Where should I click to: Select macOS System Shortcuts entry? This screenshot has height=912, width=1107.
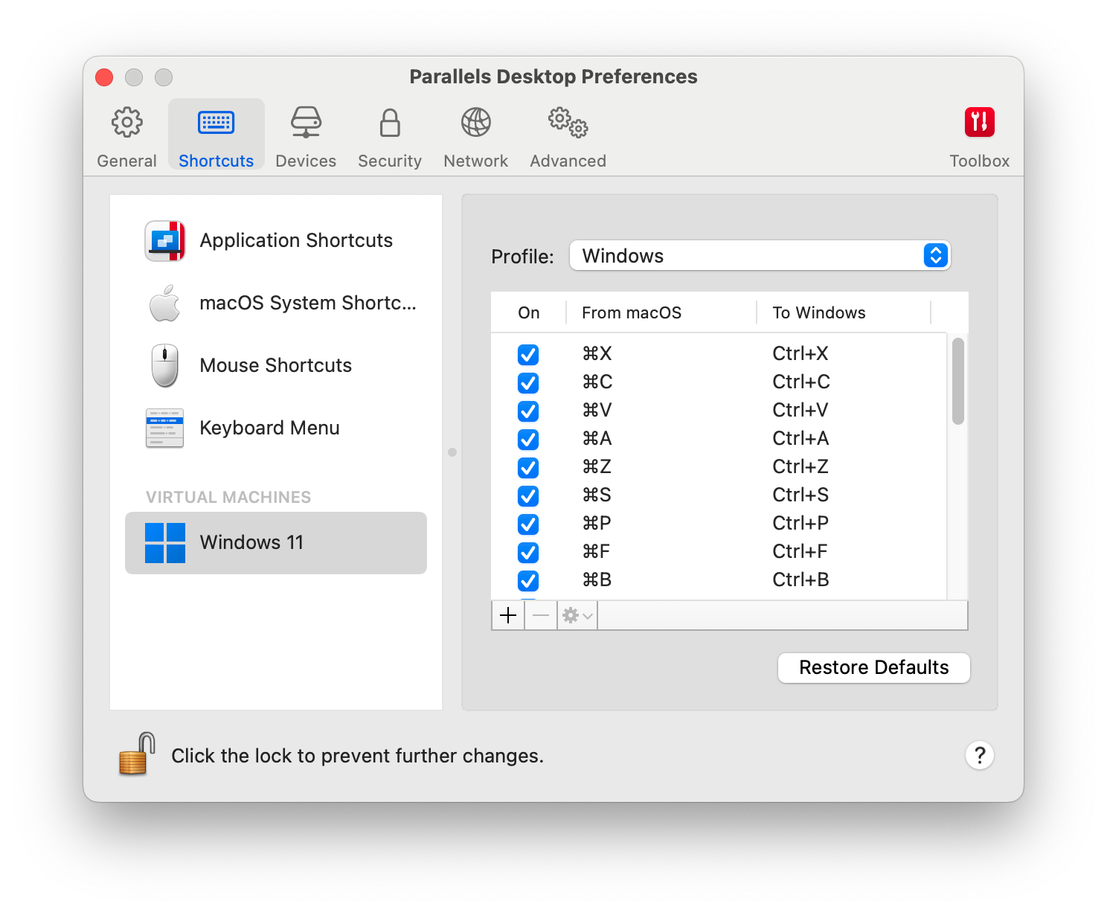pos(307,303)
